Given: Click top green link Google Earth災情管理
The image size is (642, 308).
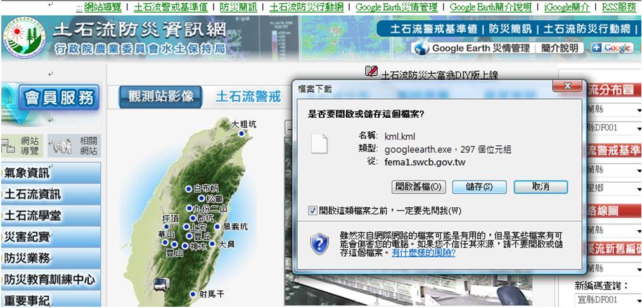Looking at the screenshot, I should pyautogui.click(x=396, y=7).
